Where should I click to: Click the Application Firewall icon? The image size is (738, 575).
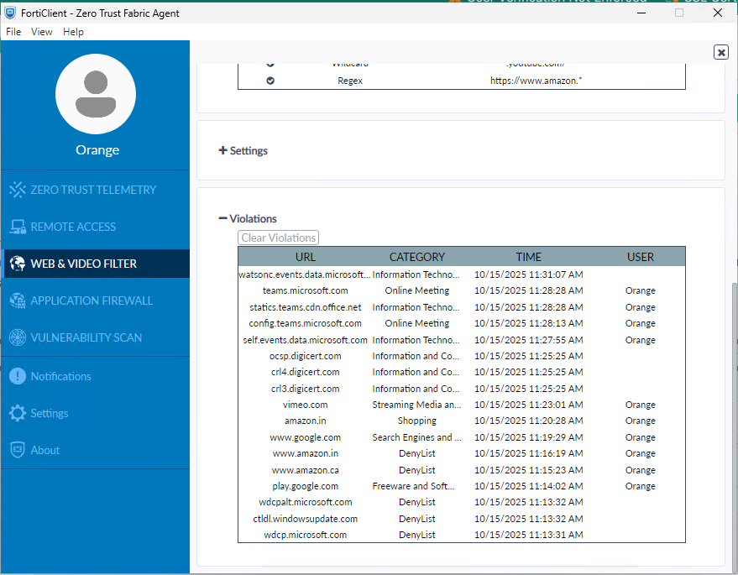[x=18, y=301]
